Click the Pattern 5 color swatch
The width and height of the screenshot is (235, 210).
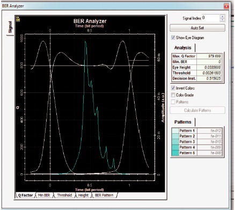pos(175,153)
